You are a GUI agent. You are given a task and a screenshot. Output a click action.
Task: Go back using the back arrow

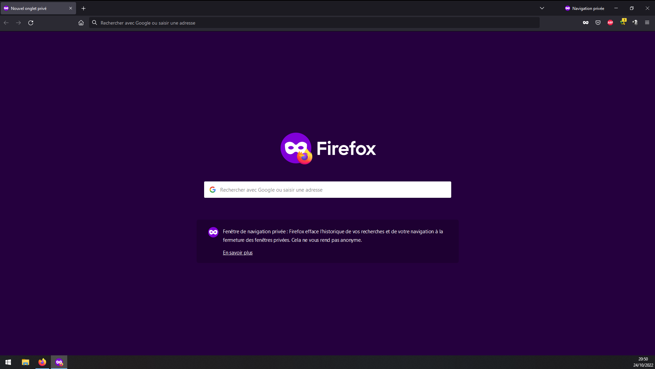tap(6, 23)
